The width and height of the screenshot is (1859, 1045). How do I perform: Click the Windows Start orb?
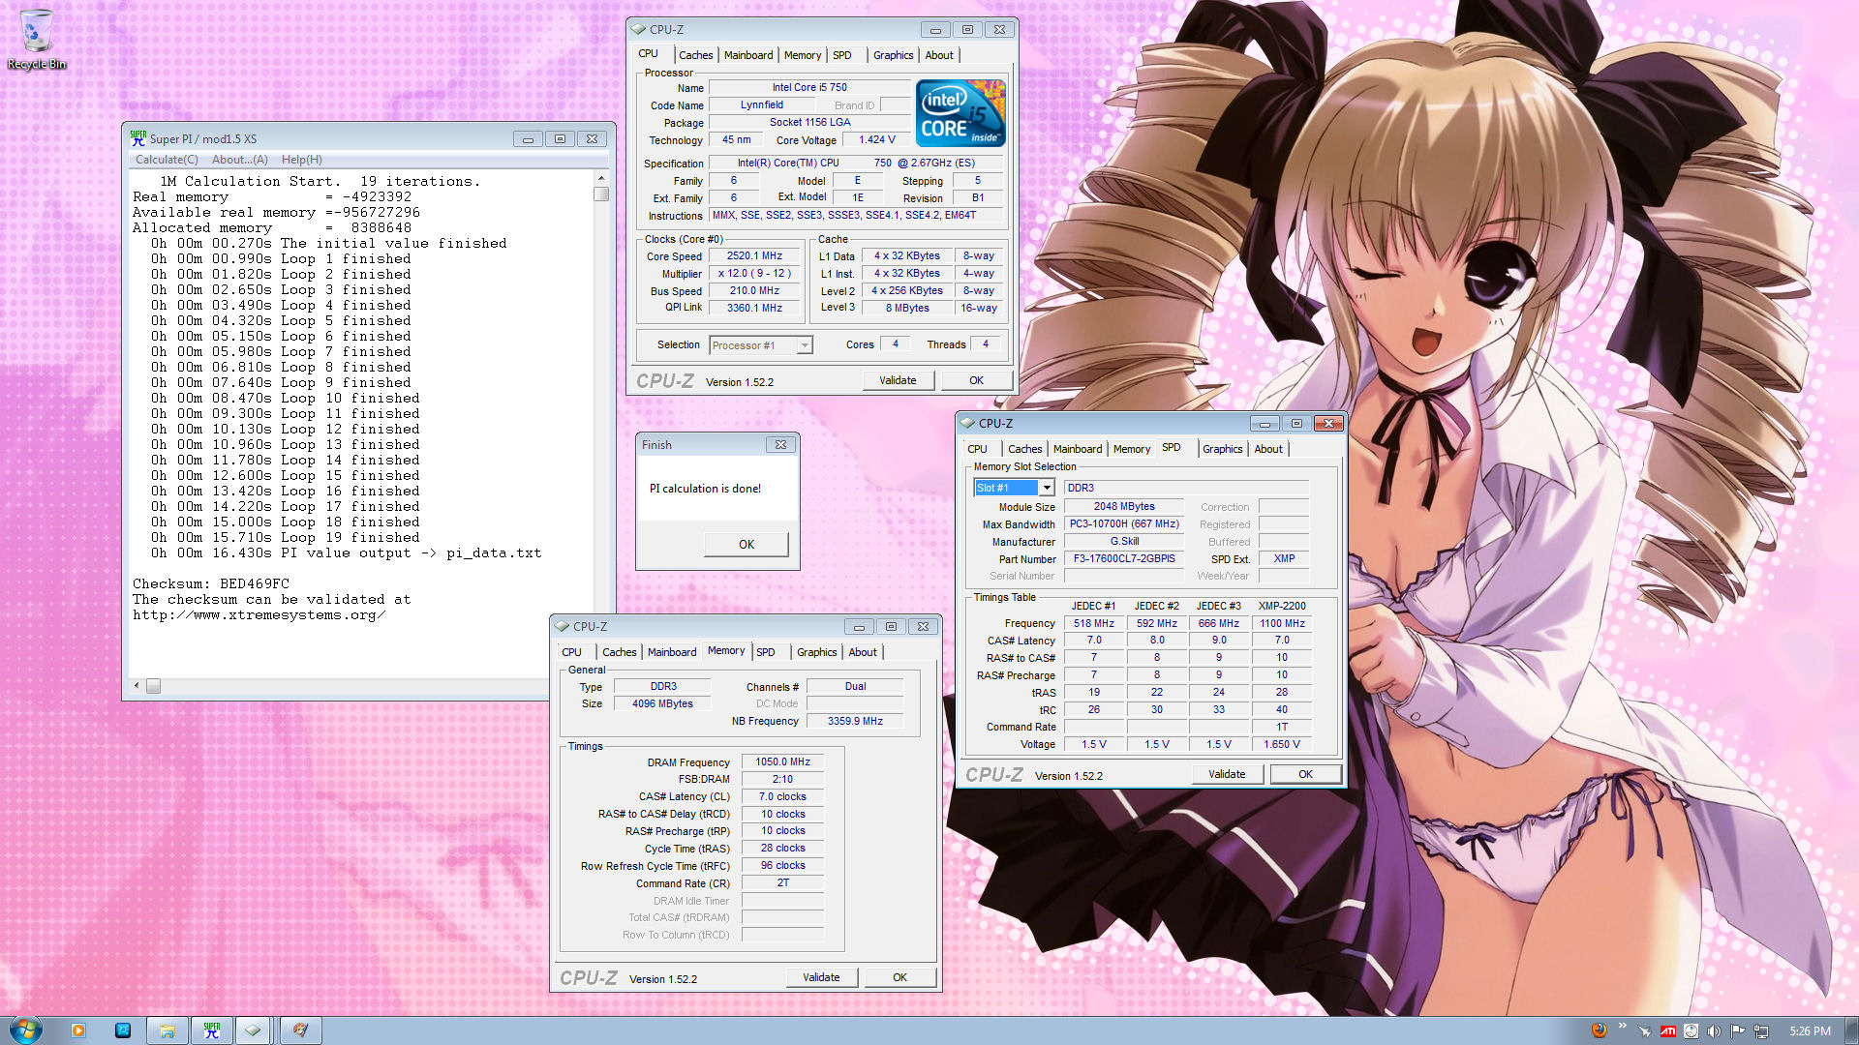[x=25, y=1030]
